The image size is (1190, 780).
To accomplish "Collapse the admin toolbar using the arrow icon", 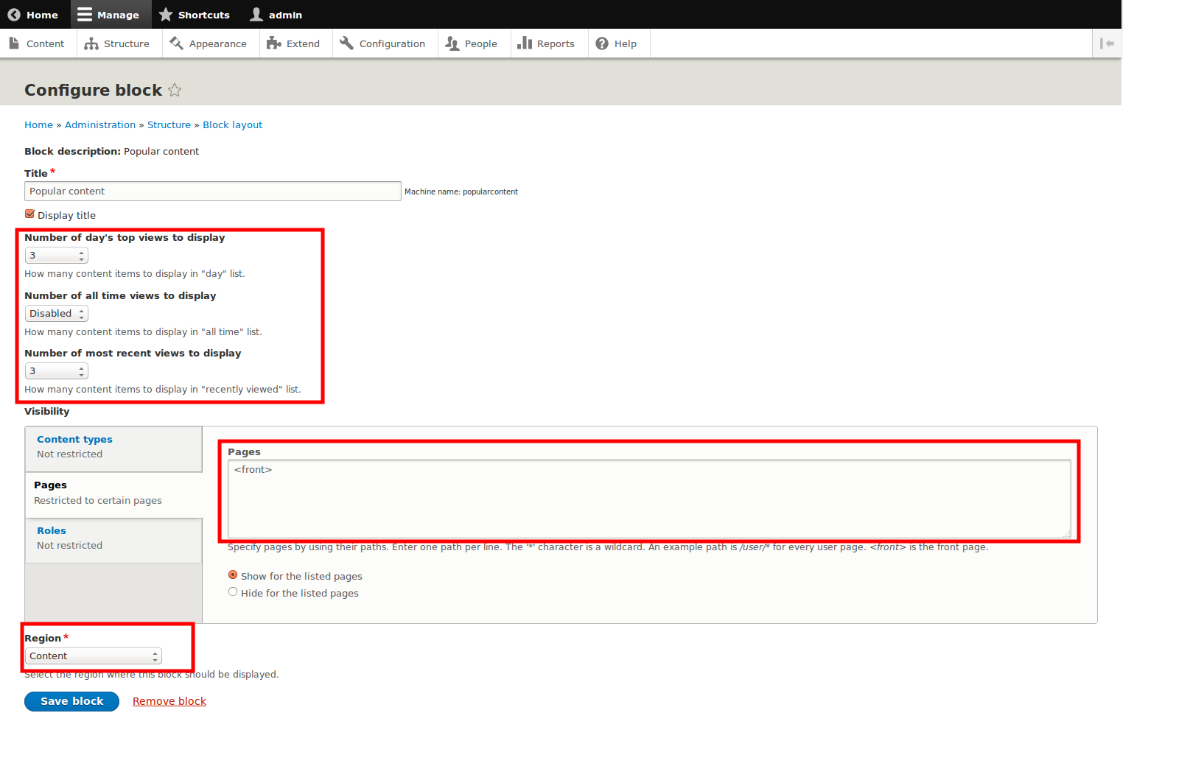I will tap(1107, 43).
